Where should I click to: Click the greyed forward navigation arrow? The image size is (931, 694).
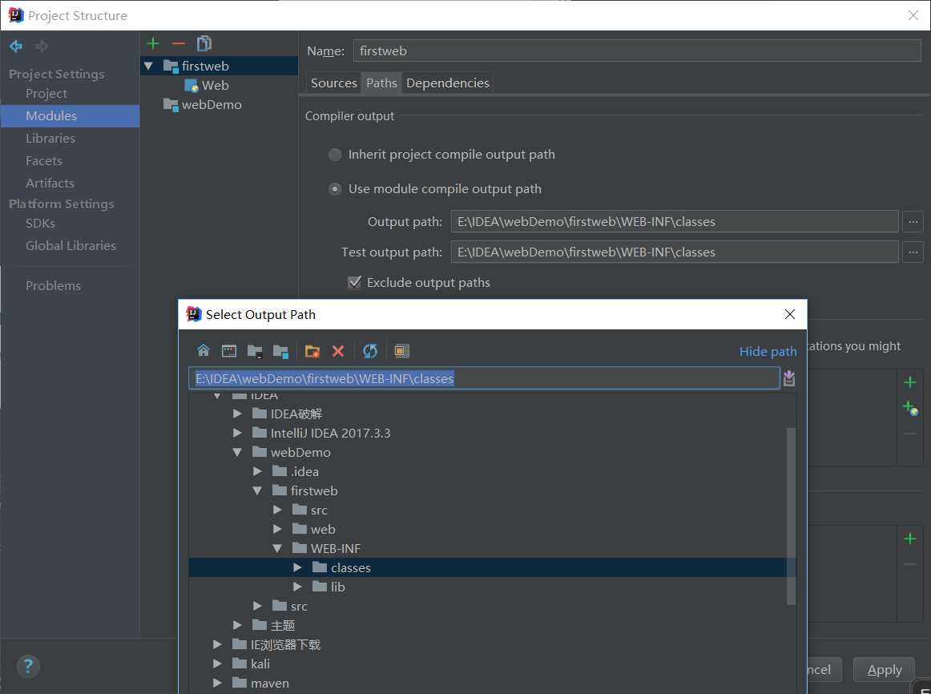pos(42,46)
